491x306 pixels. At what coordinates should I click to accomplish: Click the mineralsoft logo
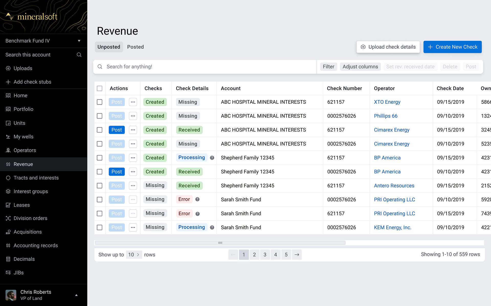tap(31, 17)
